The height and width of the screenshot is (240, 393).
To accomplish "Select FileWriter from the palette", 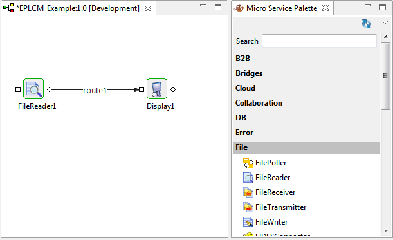I will (265, 222).
